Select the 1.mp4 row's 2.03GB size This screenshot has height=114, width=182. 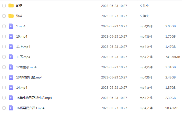(170, 26)
